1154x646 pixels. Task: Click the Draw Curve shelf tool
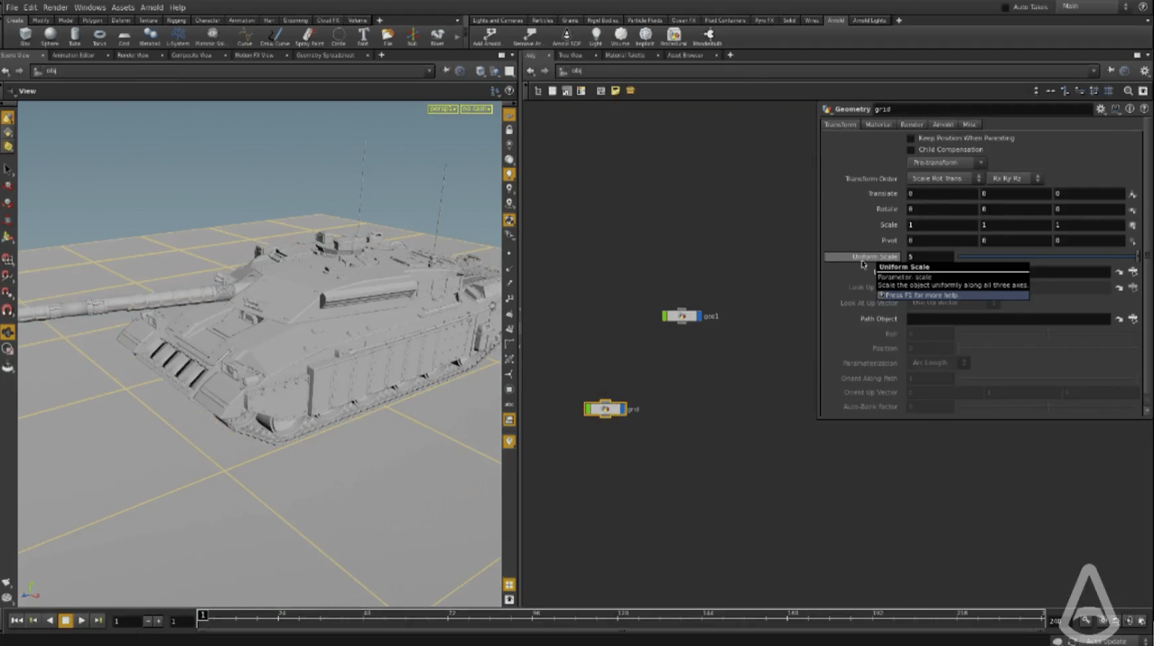pos(274,35)
